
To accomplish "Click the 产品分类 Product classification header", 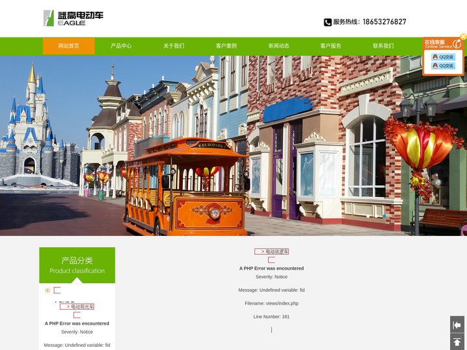I will [x=77, y=265].
